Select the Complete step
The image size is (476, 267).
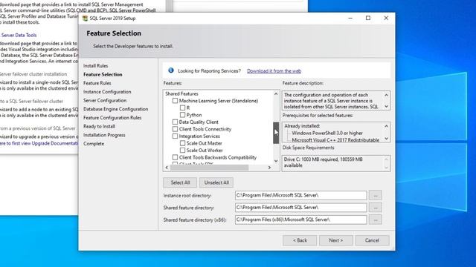[x=94, y=144]
